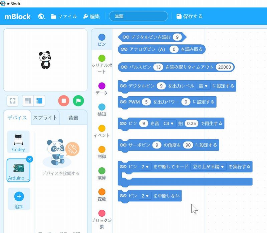The width and height of the screenshot is (267, 233).
Task: Toggle fullscreen stage view icon
Action: click(13, 101)
